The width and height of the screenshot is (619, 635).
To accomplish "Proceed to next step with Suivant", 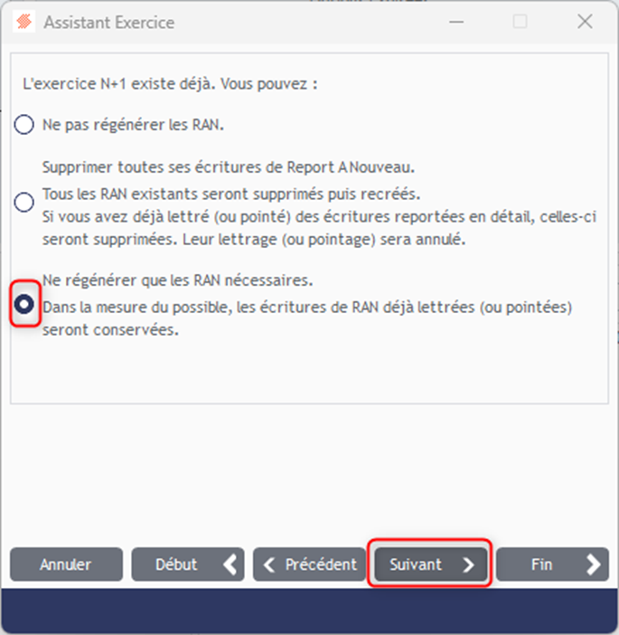I will coord(431,564).
